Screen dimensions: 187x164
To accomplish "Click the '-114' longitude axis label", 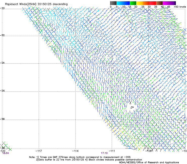I will pos(75,151).
